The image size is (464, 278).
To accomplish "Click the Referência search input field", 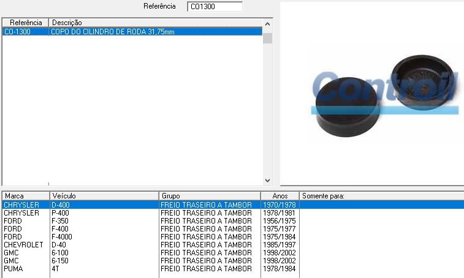I will [214, 7].
